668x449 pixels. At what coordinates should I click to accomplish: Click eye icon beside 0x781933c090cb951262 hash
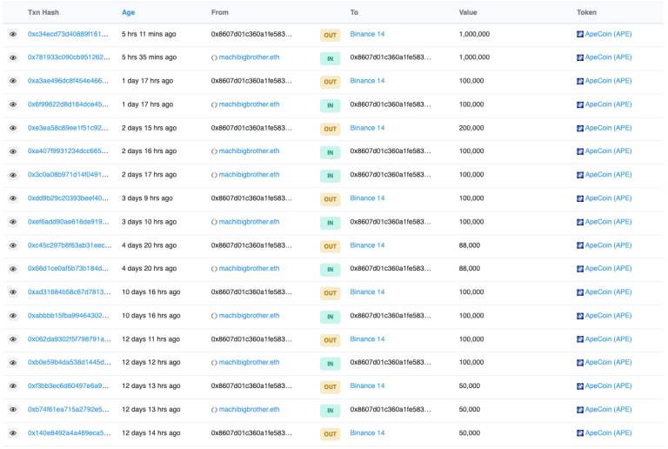click(x=13, y=57)
